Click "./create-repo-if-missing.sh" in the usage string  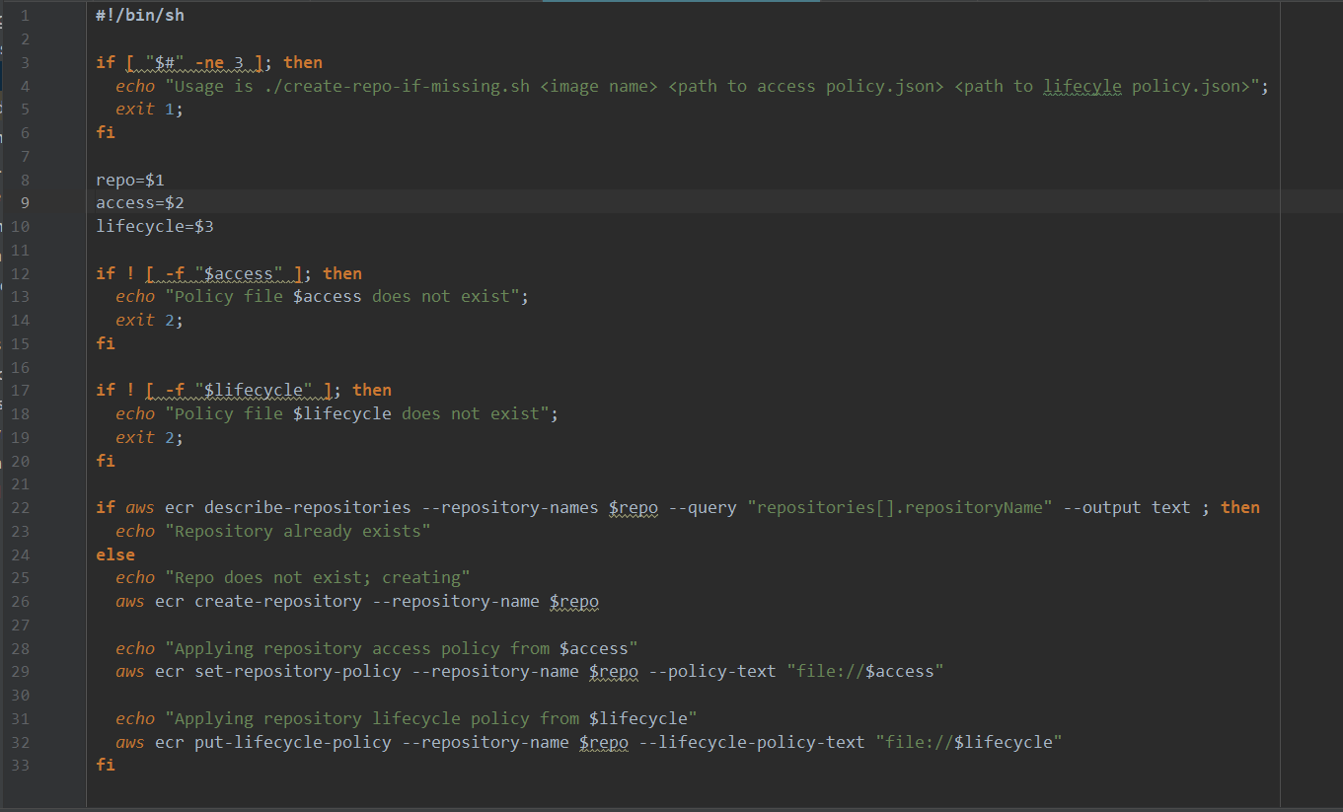[x=397, y=86]
